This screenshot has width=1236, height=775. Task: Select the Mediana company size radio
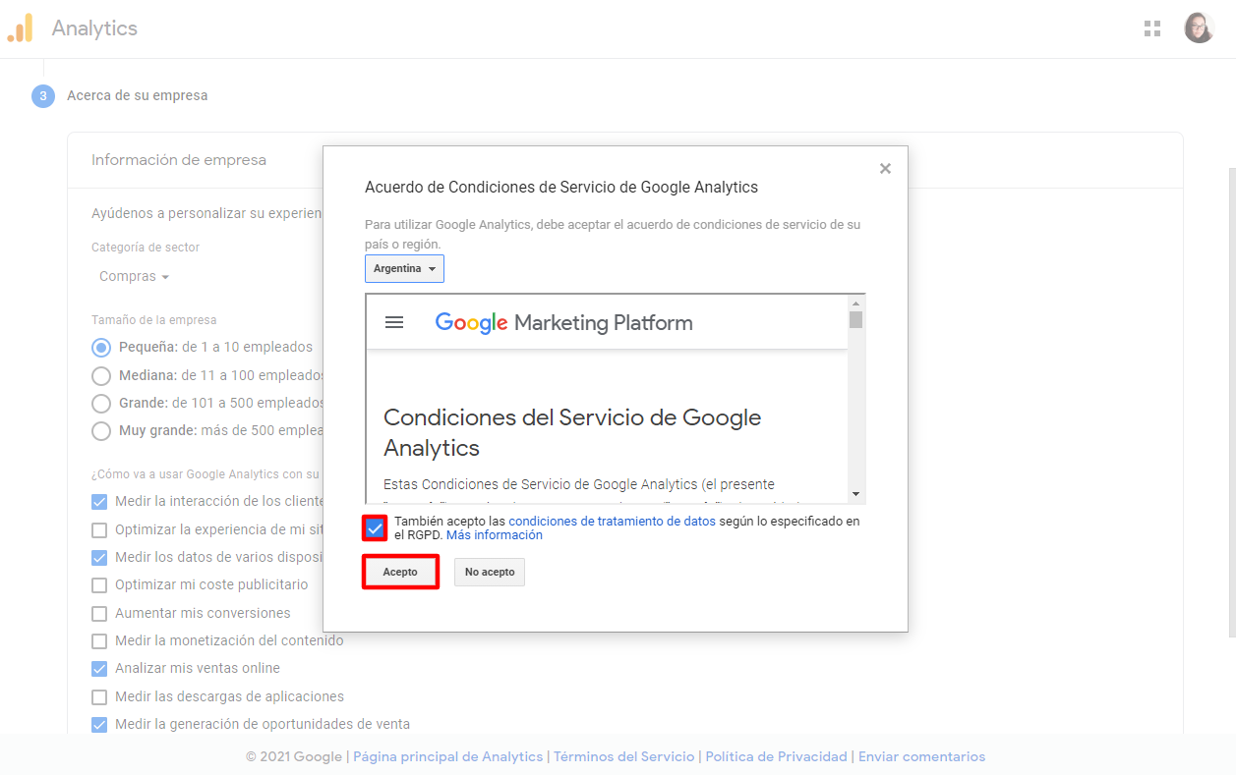pyautogui.click(x=100, y=375)
